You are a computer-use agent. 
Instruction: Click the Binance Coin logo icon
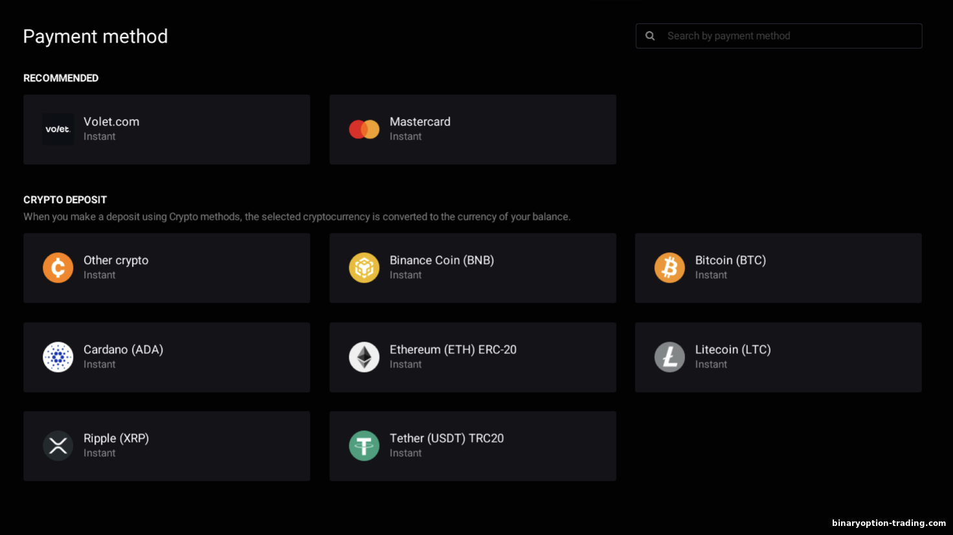(364, 268)
